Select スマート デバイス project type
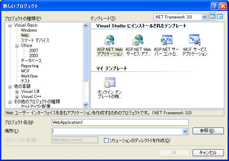Screen dimensions: 229x161 35,40
